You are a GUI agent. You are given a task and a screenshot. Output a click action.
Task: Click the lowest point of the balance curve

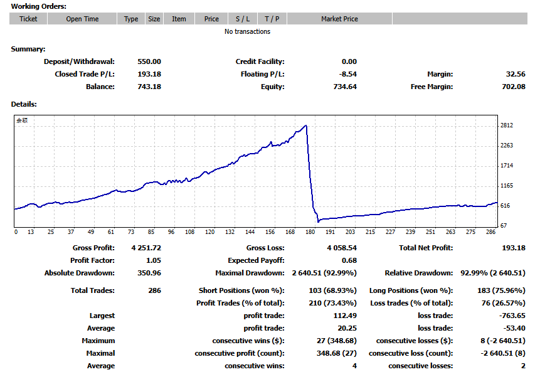pyautogui.click(x=318, y=221)
